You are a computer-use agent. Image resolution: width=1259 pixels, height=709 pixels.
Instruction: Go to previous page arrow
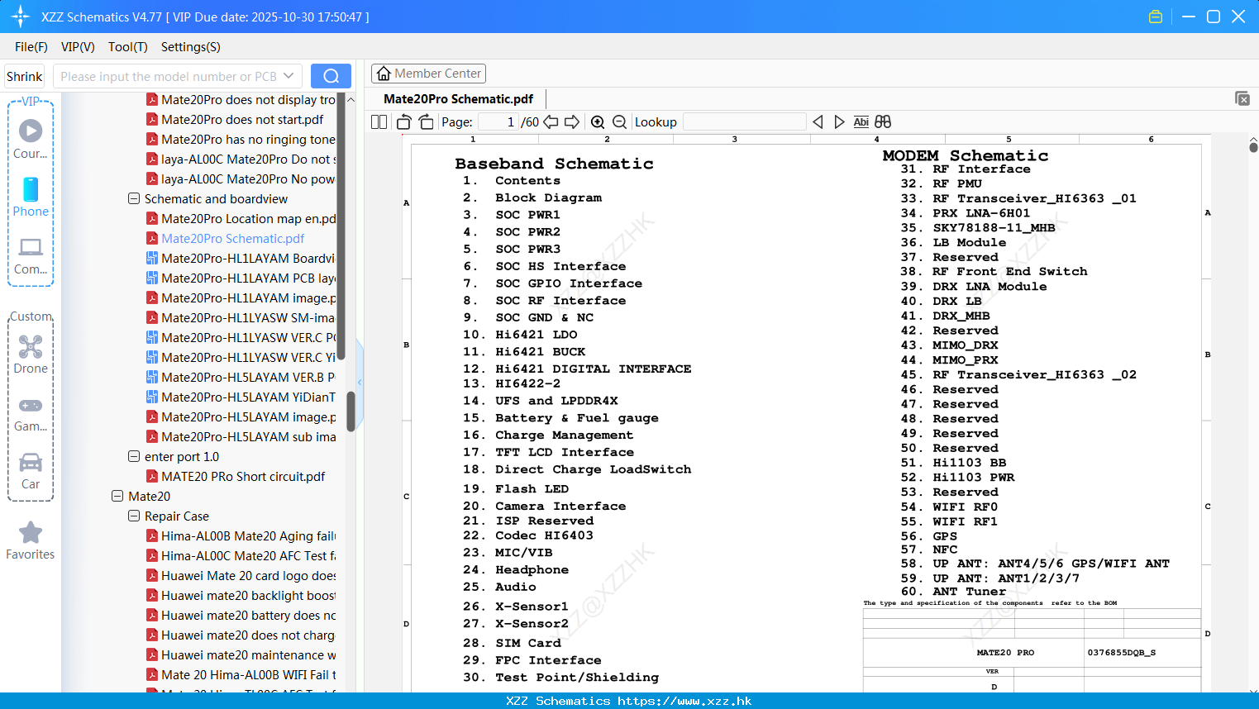551,121
